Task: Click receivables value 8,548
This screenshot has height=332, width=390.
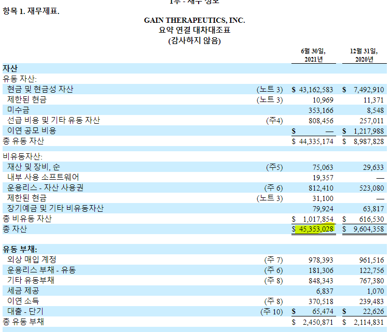Action: tap(375, 110)
